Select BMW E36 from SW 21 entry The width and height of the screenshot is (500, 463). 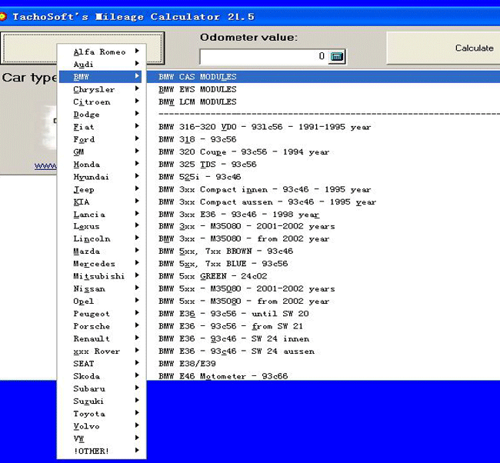pos(323,326)
